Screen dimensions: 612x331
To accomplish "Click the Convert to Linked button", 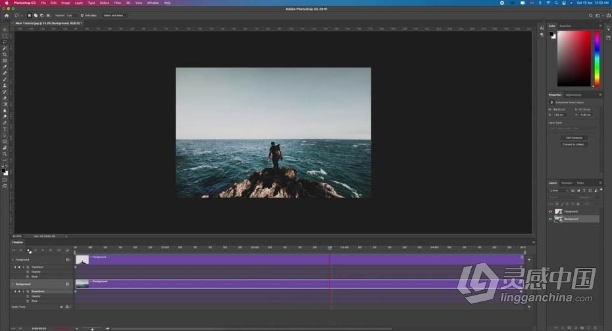I will 574,144.
